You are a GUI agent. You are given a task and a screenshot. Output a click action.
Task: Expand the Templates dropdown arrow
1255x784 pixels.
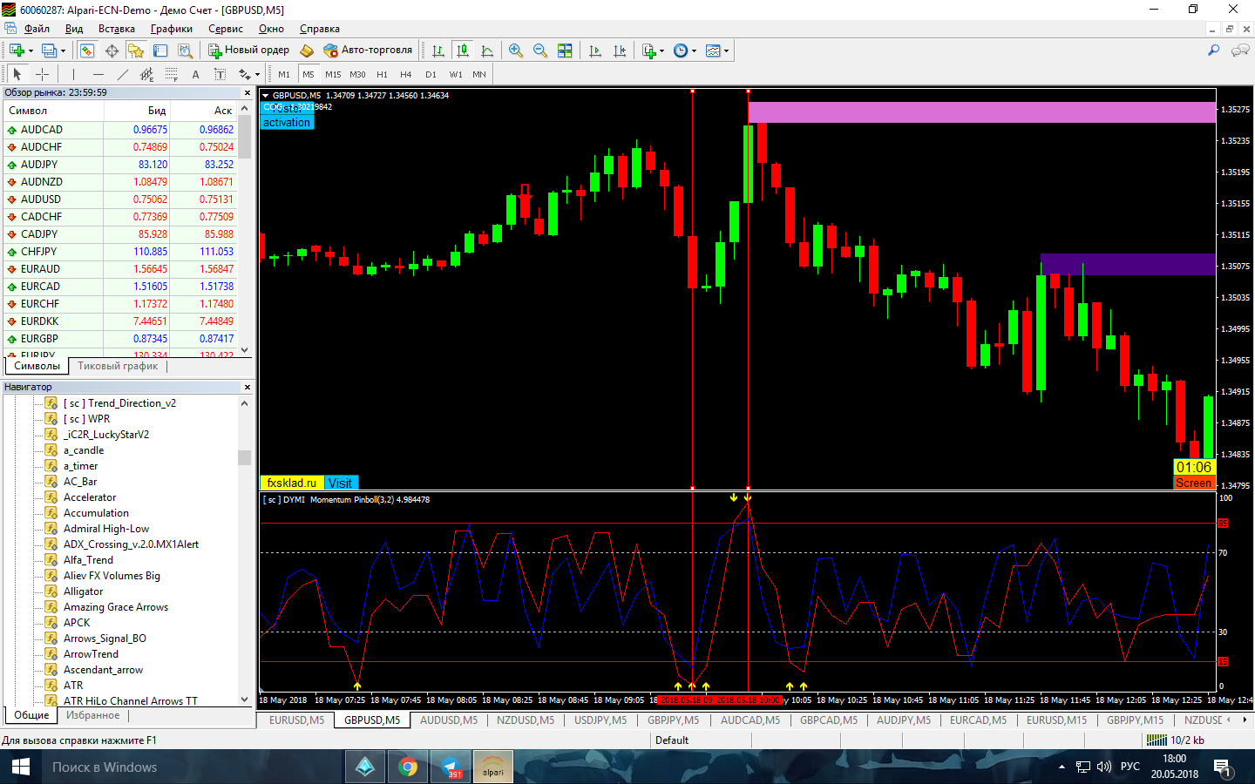click(726, 51)
